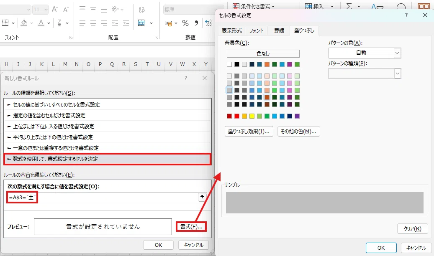Click the top align icon
Viewport: 434px width, 256px height.
pyautogui.click(x=82, y=9)
